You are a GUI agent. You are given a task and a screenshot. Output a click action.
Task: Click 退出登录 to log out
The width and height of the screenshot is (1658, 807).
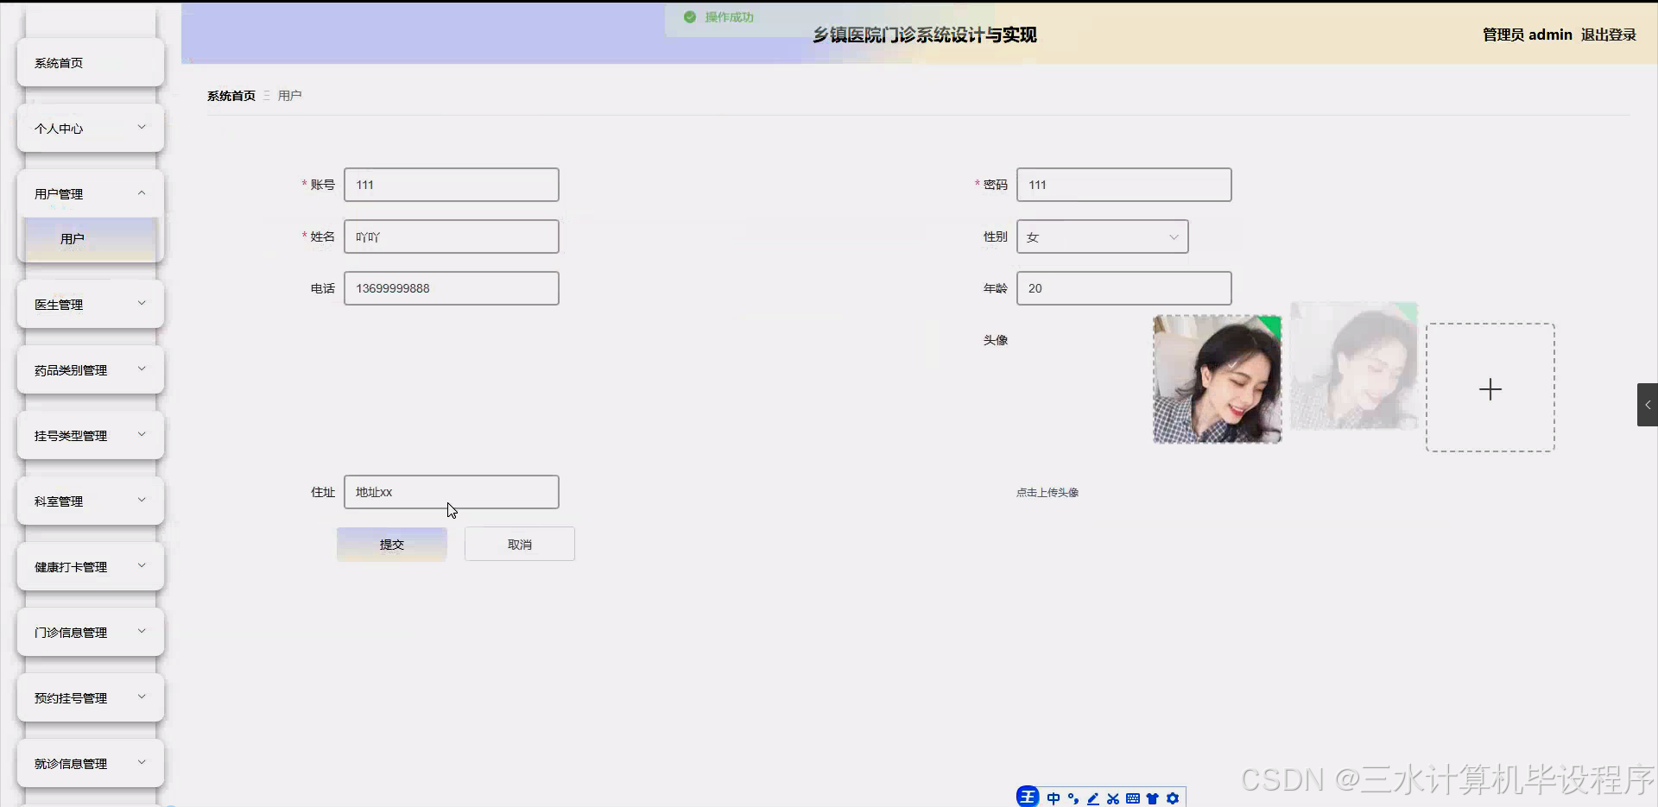click(x=1609, y=35)
